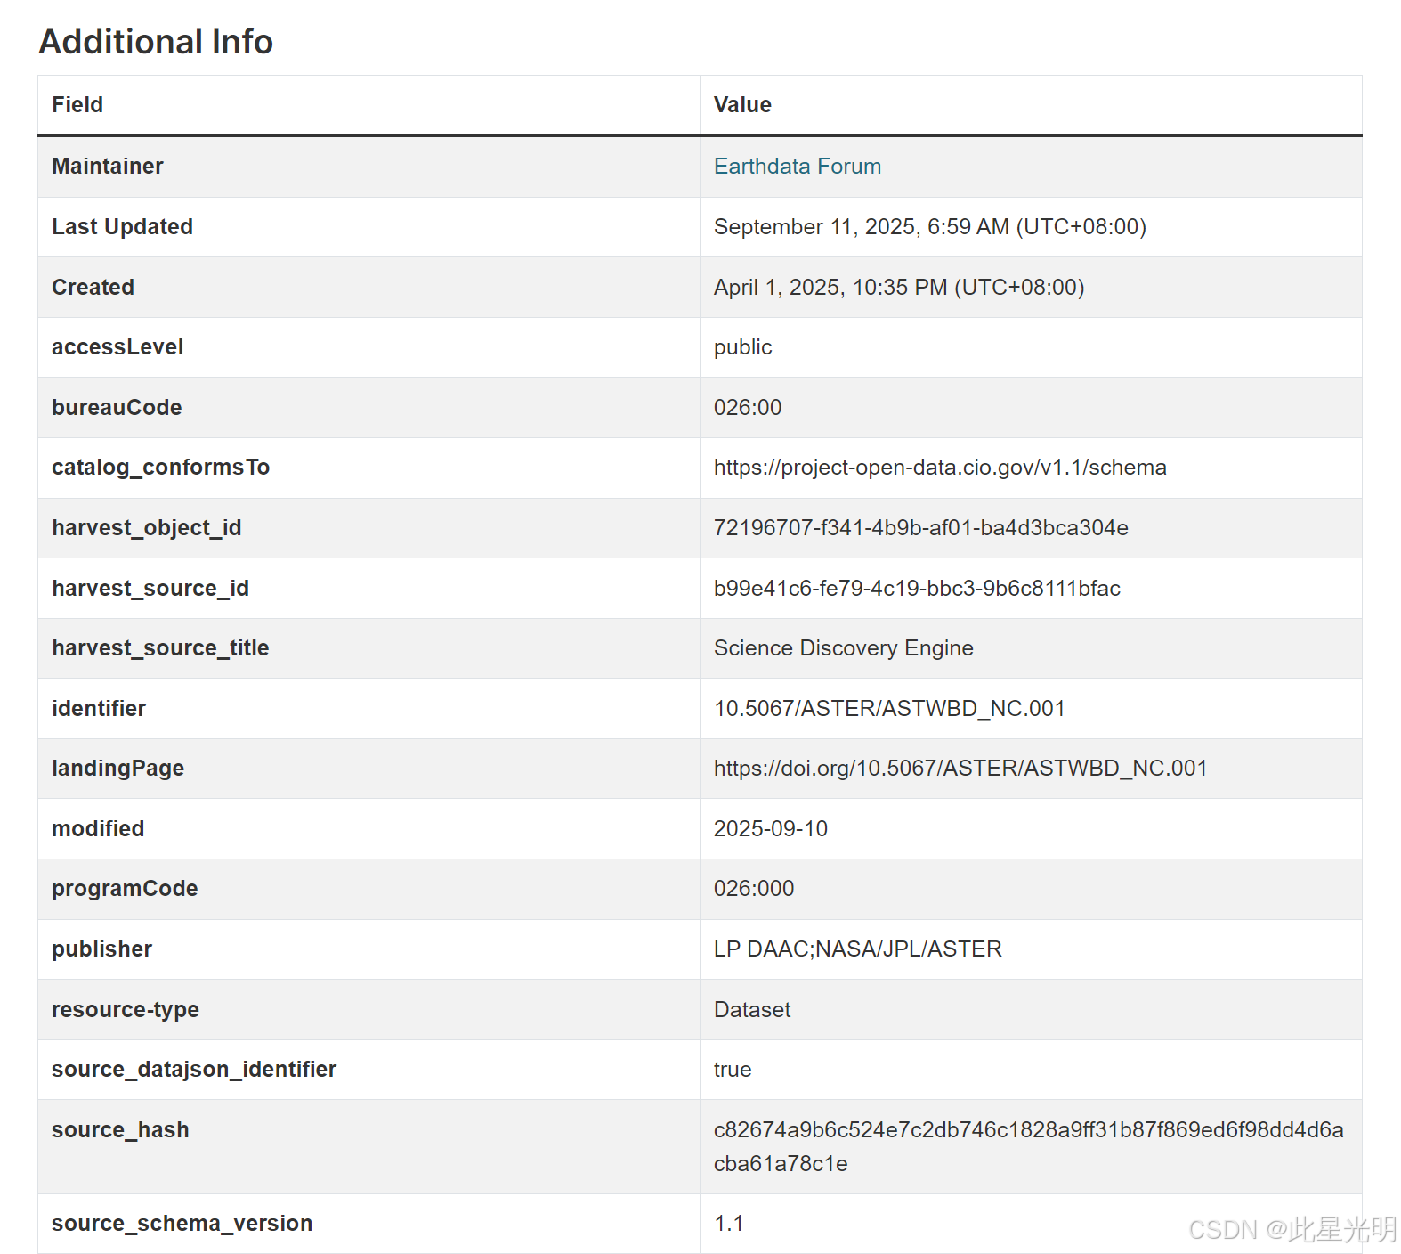Click the source_hash value text
Image resolution: width=1401 pixels, height=1254 pixels.
coord(1027,1130)
